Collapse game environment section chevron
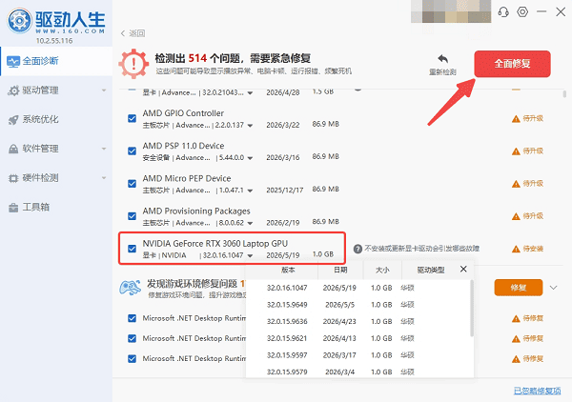This screenshot has height=402, width=572. point(553,288)
